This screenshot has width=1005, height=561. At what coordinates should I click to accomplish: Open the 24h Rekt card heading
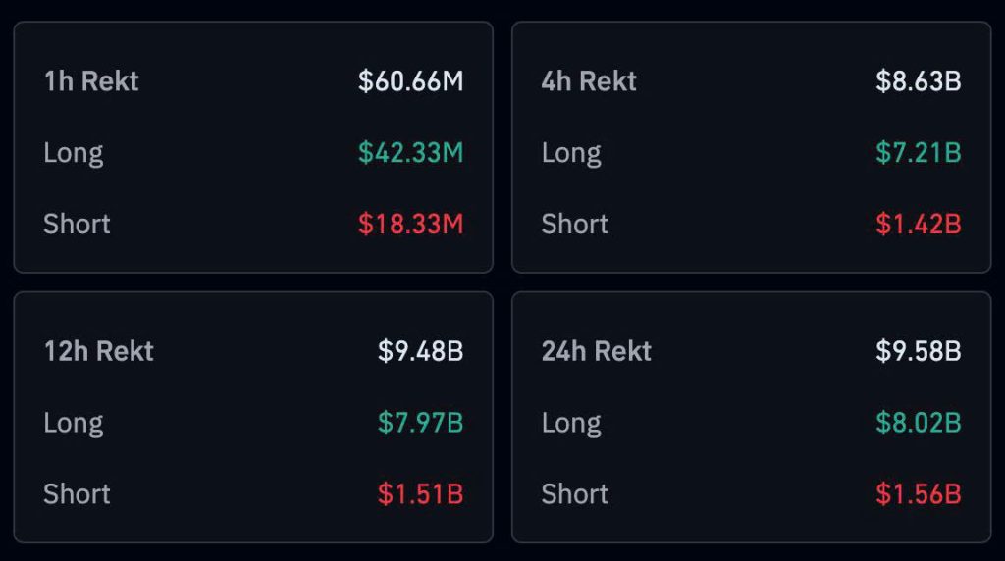tap(597, 351)
